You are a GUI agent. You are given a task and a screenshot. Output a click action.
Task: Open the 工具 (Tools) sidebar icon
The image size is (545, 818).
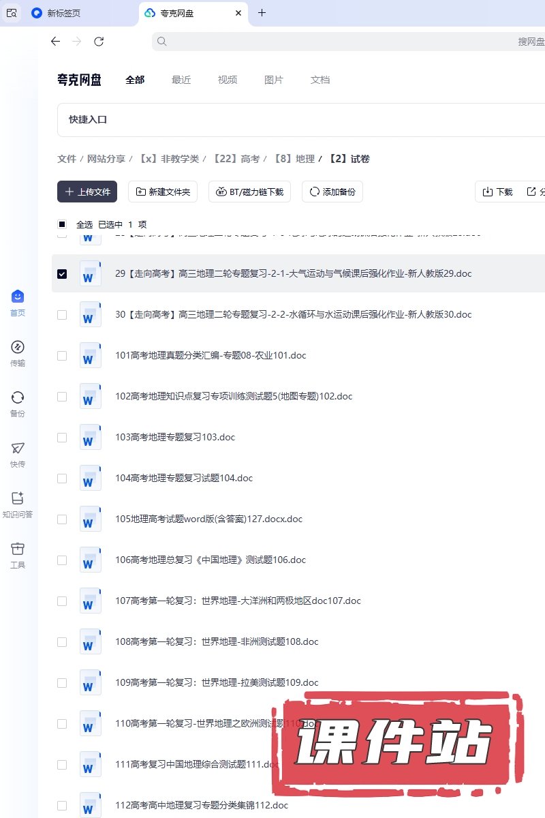click(18, 549)
